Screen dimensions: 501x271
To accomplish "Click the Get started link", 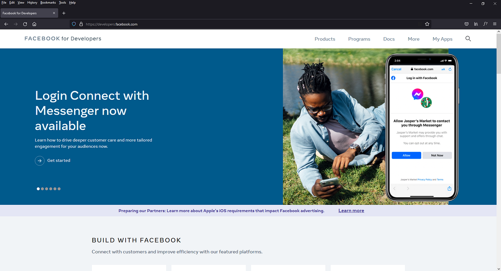I will 59,161.
